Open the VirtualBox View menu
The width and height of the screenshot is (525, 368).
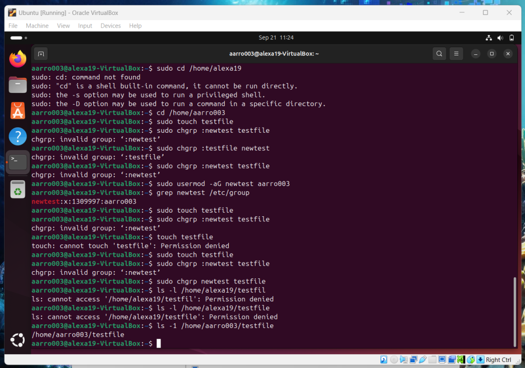click(x=64, y=26)
